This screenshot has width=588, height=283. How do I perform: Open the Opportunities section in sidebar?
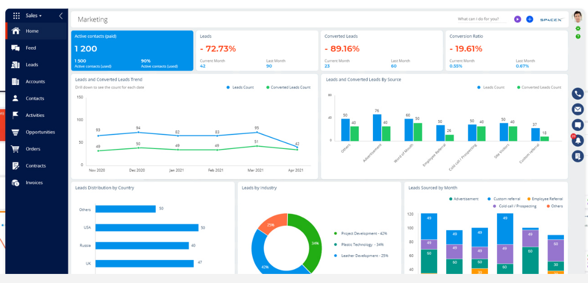(40, 132)
